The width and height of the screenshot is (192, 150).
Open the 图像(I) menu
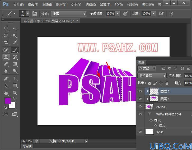[47, 5]
